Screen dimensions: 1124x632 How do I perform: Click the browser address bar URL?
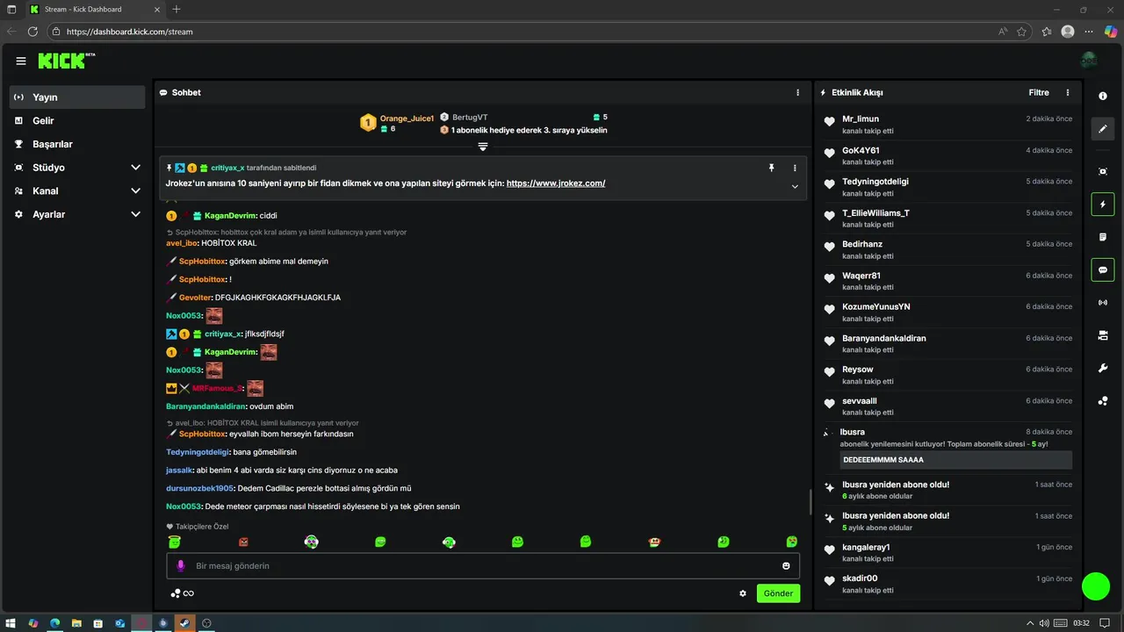(x=130, y=32)
